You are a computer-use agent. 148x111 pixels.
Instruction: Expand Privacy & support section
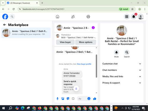(x=122, y=83)
